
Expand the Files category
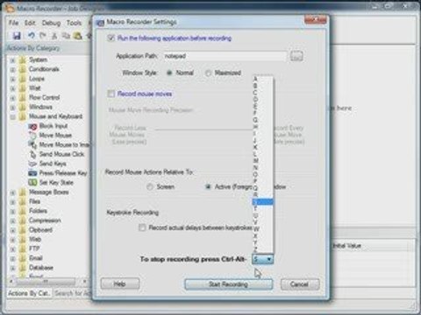[12, 202]
